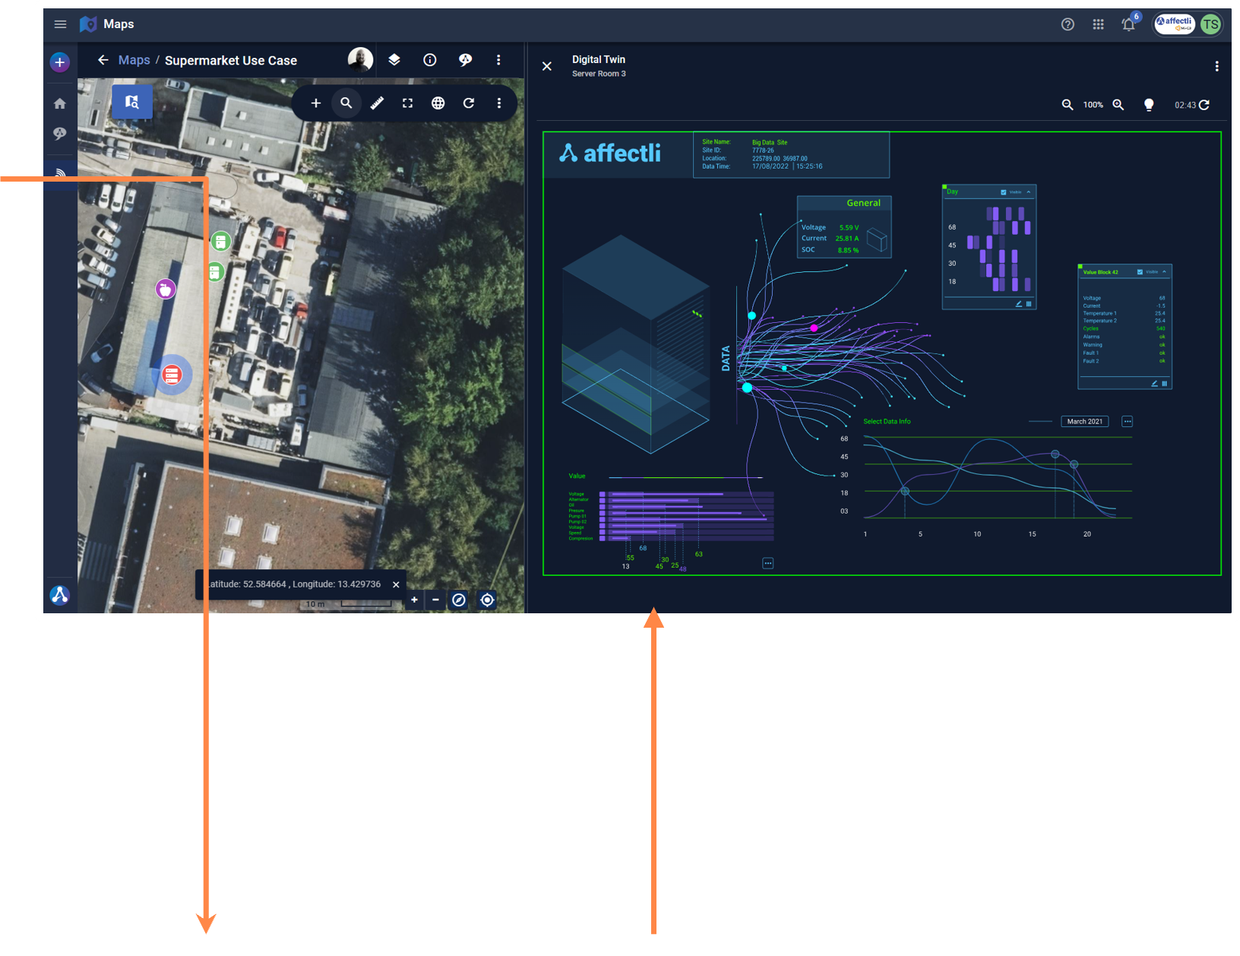Refresh the map view
1240x956 pixels.
coord(469,103)
